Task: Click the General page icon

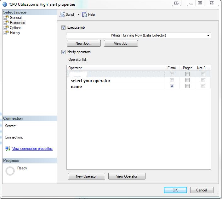Action: 6,18
